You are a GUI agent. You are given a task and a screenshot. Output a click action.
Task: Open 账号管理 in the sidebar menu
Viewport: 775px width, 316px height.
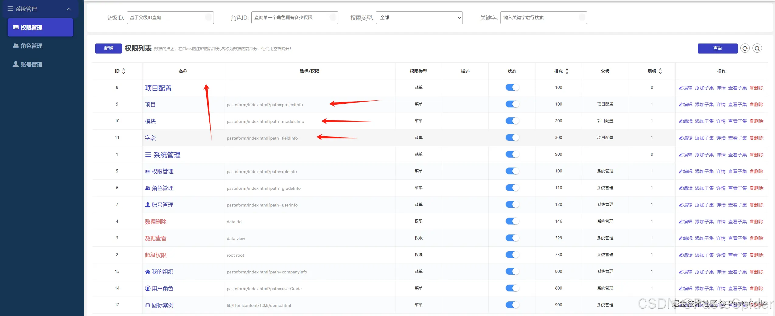pos(40,64)
